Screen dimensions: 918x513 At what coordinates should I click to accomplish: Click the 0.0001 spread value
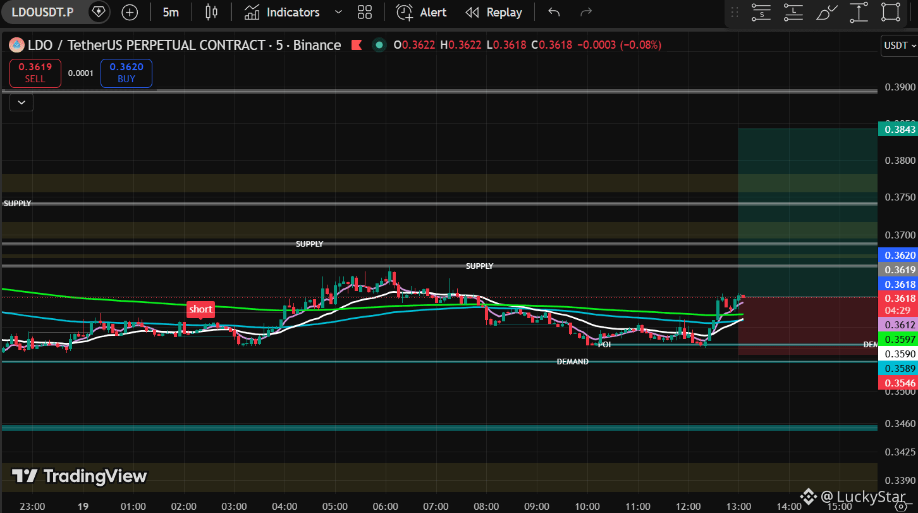point(81,73)
